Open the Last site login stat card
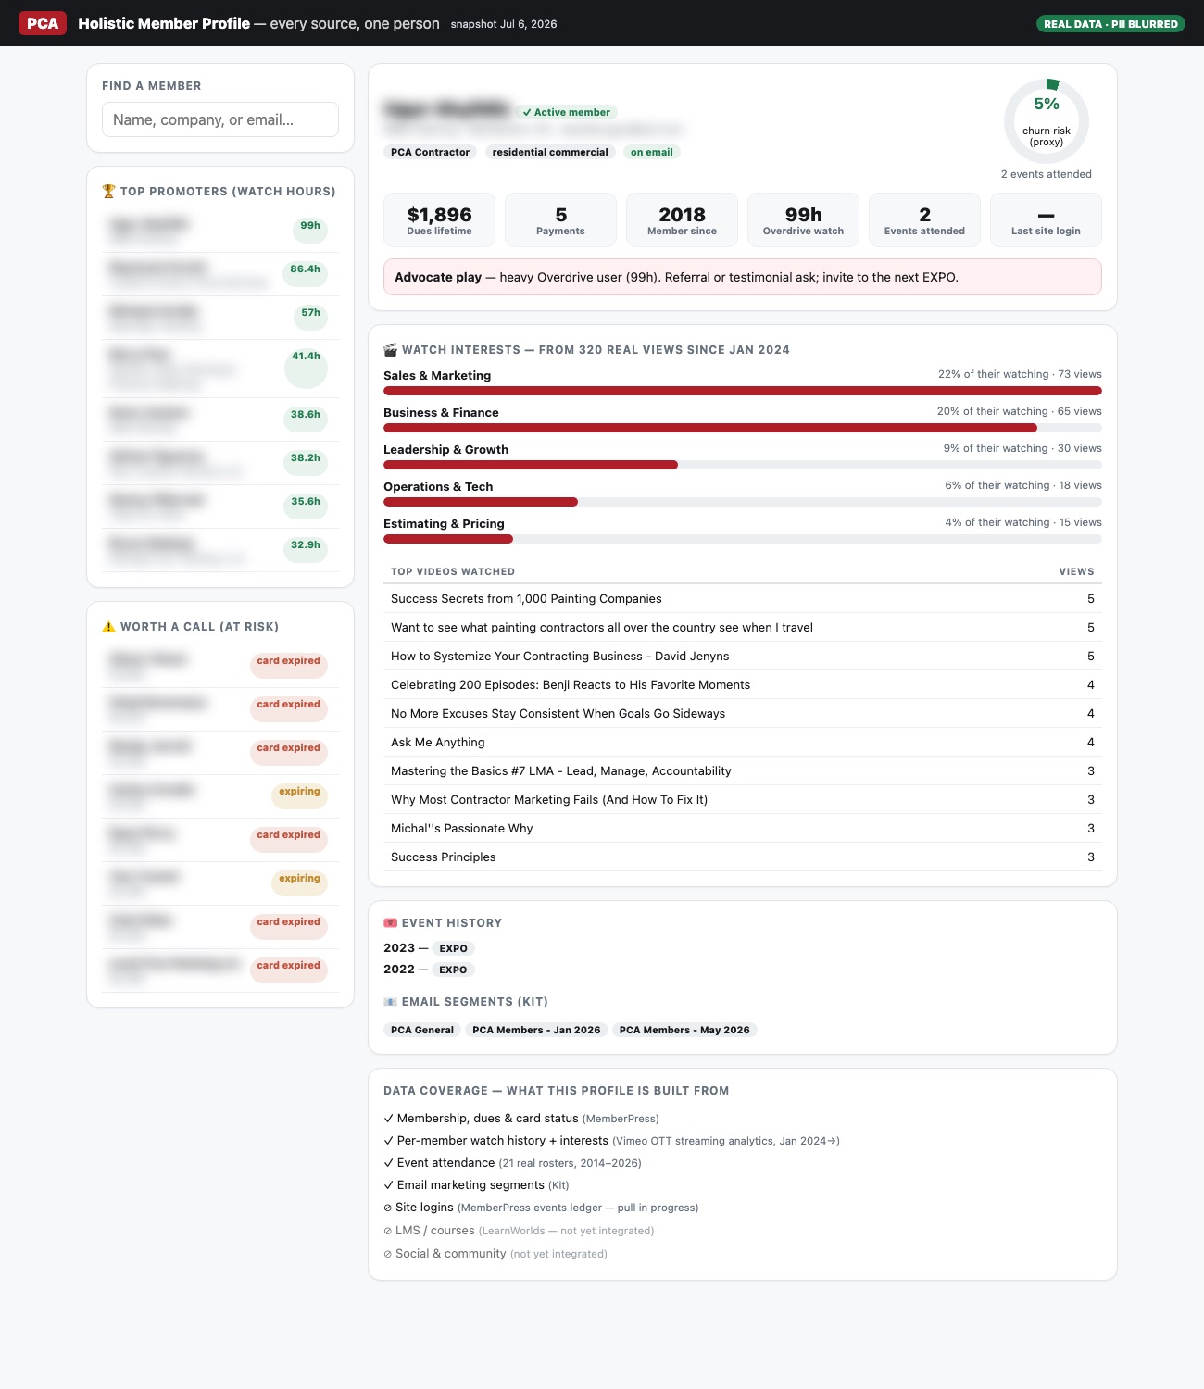Viewport: 1204px width, 1389px height. pos(1046,220)
